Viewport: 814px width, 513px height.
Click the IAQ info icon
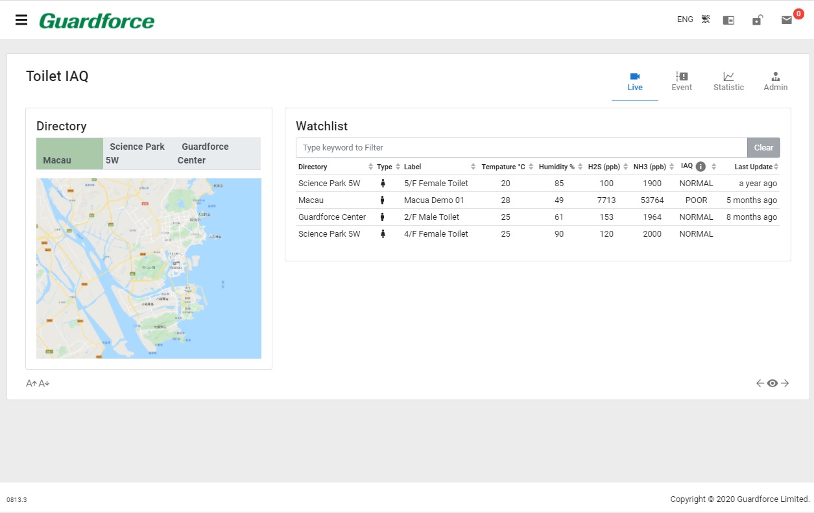pyautogui.click(x=700, y=167)
